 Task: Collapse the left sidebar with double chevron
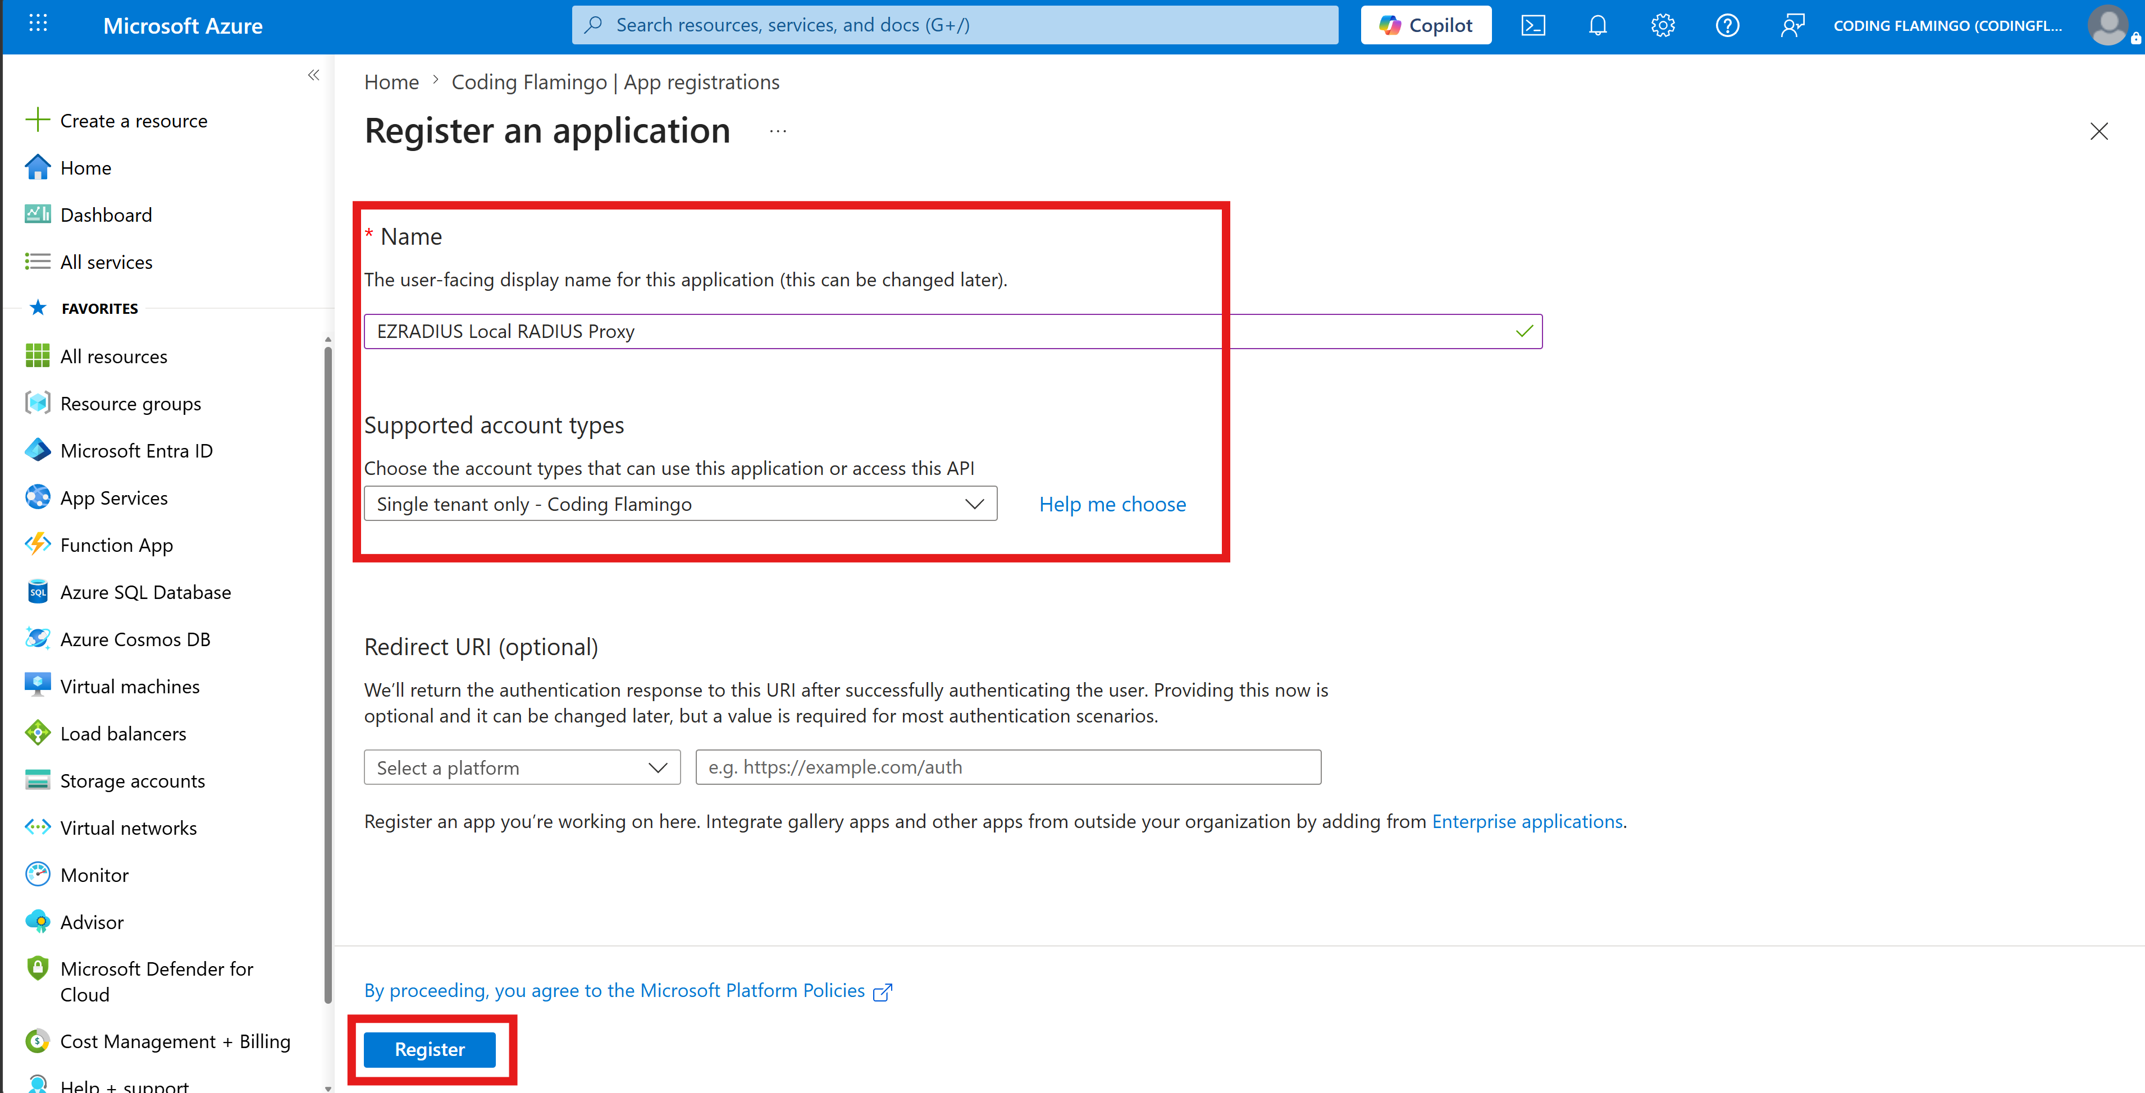314,75
